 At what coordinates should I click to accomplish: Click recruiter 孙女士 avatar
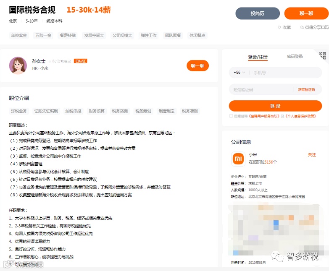point(18,65)
